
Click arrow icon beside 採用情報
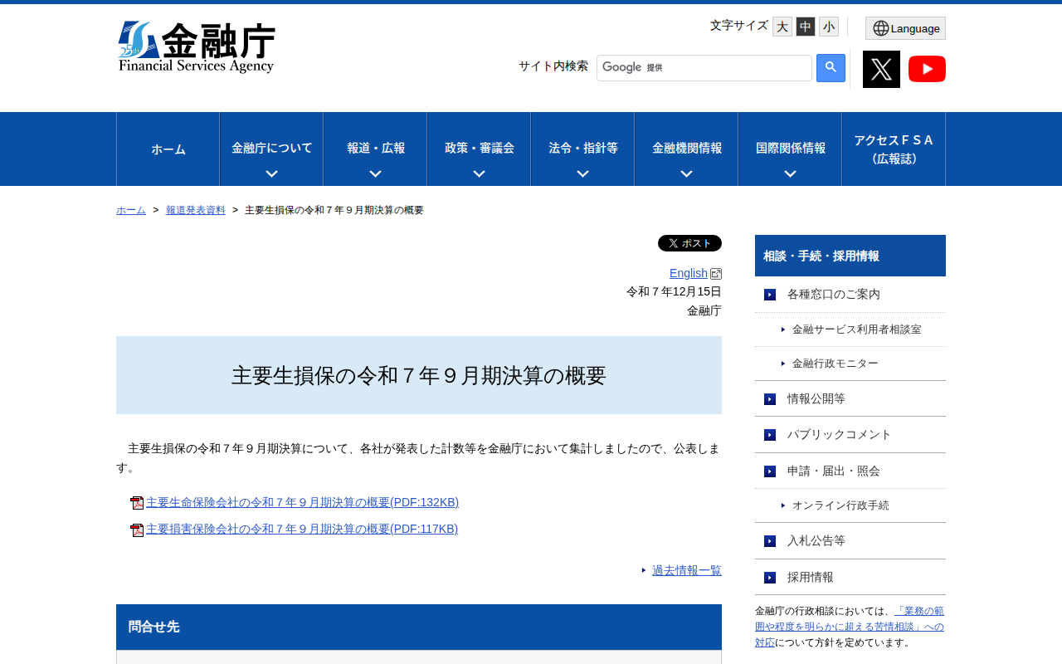[770, 578]
